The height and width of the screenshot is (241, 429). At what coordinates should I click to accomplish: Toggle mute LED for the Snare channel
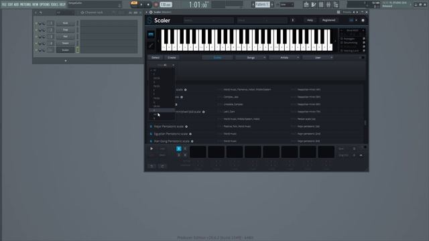(x=36, y=43)
